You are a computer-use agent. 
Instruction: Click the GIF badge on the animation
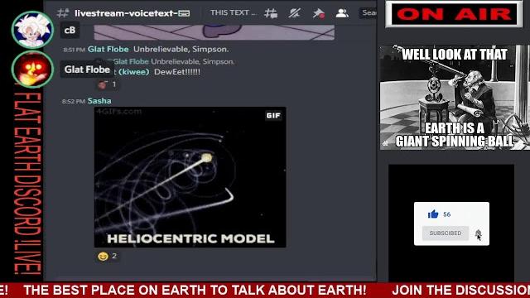pos(273,116)
